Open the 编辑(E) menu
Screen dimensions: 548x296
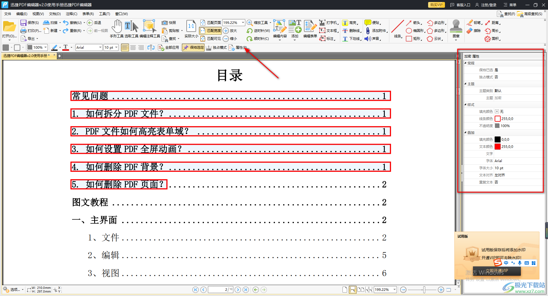[22, 14]
